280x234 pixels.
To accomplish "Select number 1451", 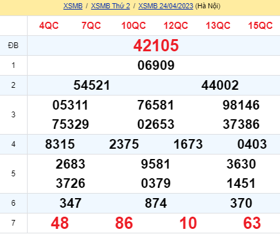I will pos(241,183).
